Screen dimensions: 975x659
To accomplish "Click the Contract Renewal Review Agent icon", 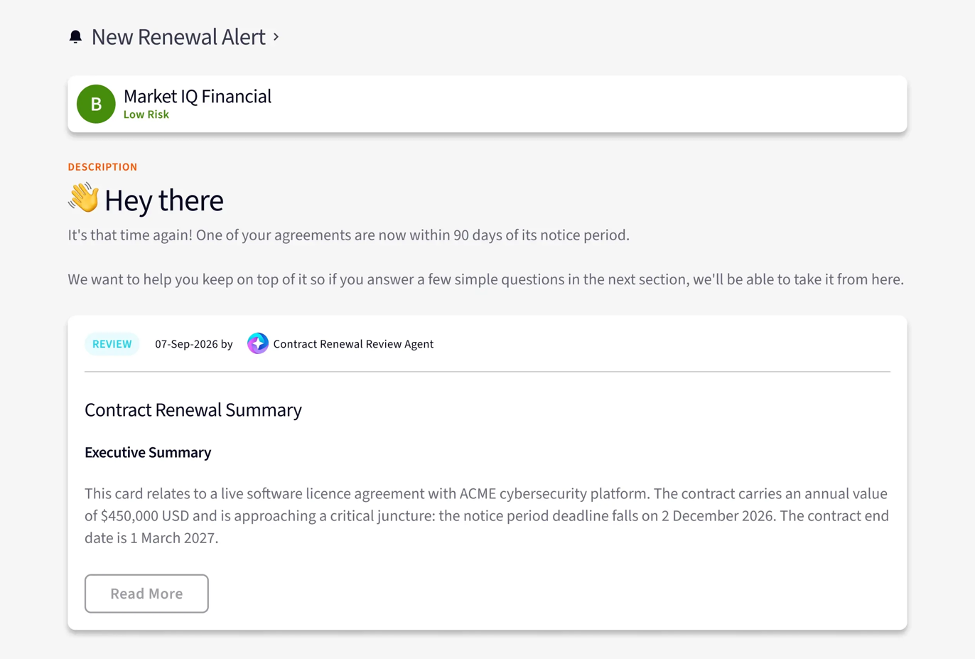I will coord(258,343).
